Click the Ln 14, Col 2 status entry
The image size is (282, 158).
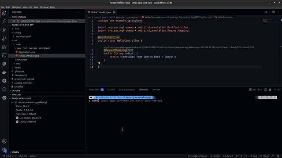point(215,156)
